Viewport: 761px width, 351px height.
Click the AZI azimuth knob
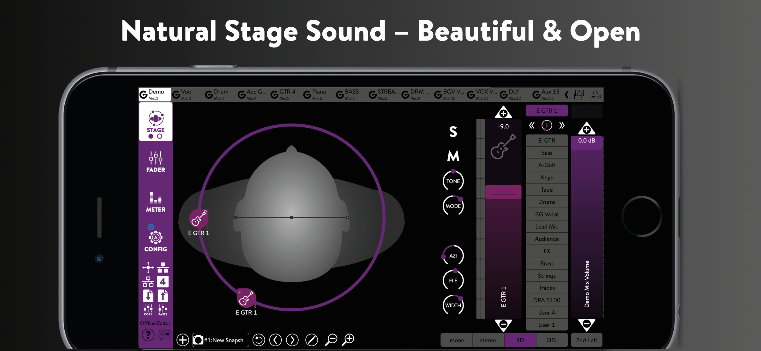pos(453,255)
